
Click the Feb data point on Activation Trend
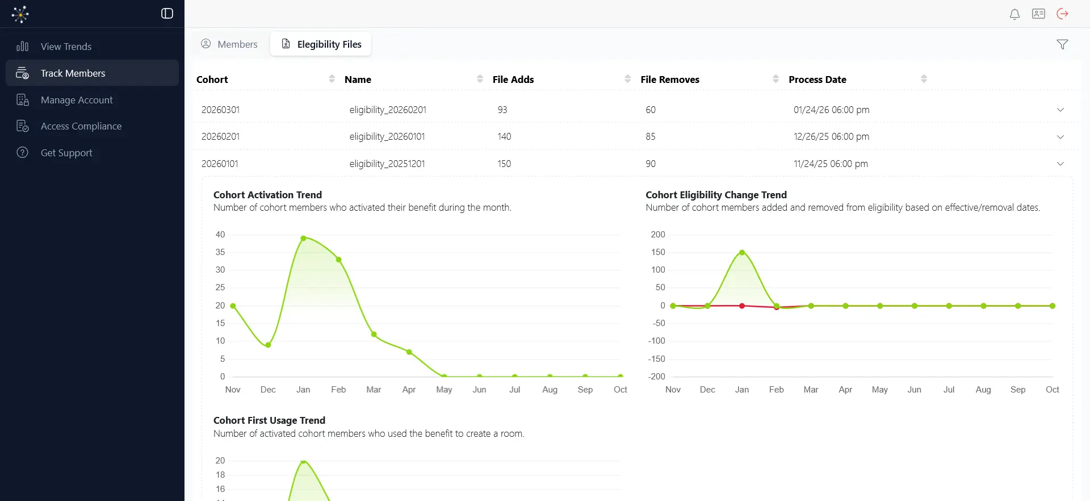pyautogui.click(x=338, y=260)
